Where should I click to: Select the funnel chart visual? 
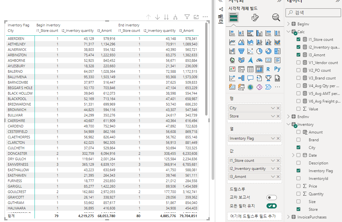click(x=241, y=51)
